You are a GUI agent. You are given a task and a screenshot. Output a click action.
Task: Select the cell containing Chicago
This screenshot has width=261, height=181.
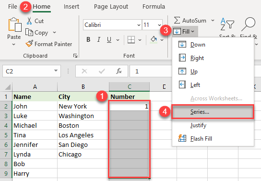click(83, 155)
